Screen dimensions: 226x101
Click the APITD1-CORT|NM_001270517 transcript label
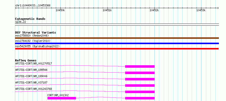coord(34,63)
